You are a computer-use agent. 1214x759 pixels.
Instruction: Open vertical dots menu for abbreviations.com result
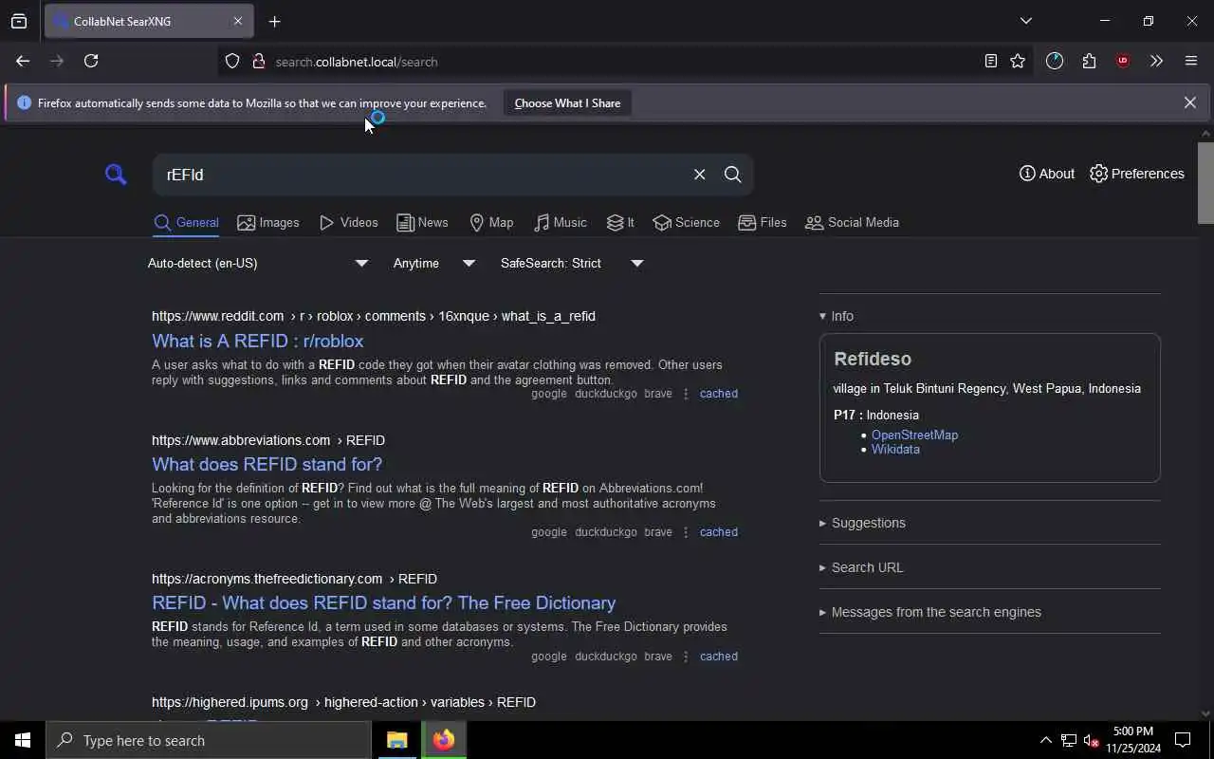click(686, 532)
